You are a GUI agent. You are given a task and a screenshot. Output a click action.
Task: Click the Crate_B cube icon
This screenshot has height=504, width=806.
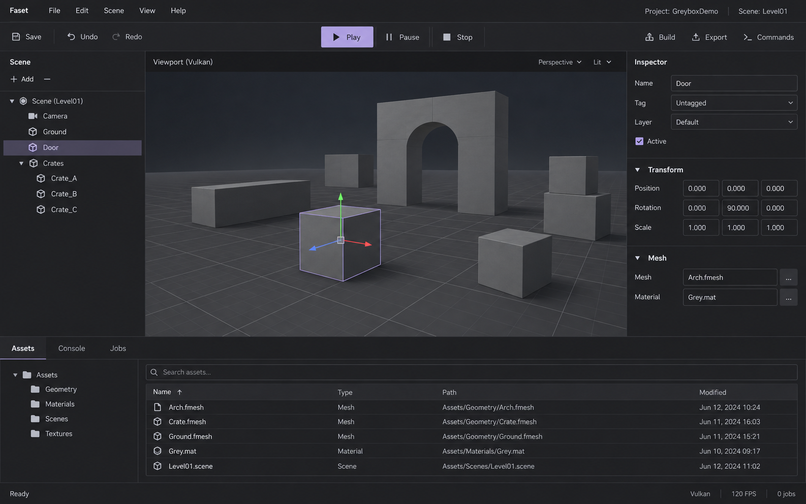tap(41, 194)
